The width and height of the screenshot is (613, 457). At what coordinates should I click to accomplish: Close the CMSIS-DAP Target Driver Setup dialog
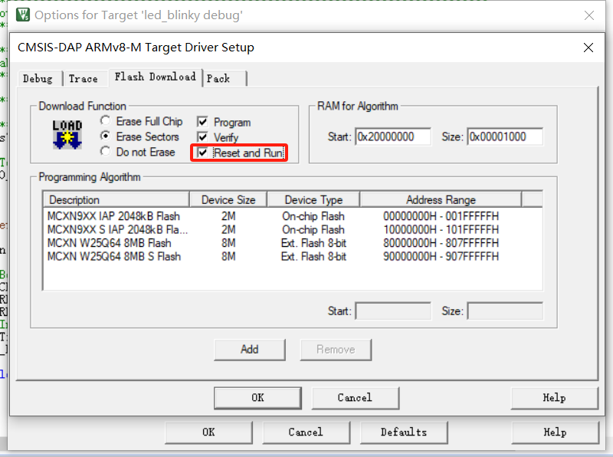pos(588,48)
